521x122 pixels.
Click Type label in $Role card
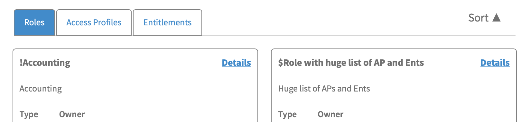287,114
